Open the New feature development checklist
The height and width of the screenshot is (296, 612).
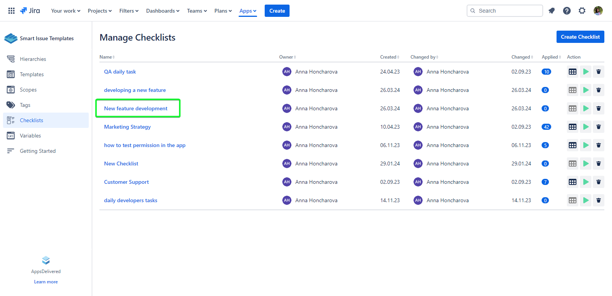coord(136,108)
